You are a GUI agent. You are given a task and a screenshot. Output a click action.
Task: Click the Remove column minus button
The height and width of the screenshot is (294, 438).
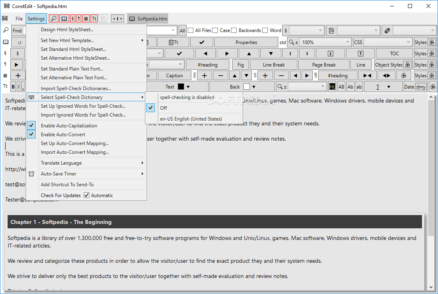point(281,76)
